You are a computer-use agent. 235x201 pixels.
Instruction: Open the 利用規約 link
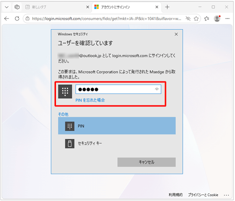coord(175,195)
